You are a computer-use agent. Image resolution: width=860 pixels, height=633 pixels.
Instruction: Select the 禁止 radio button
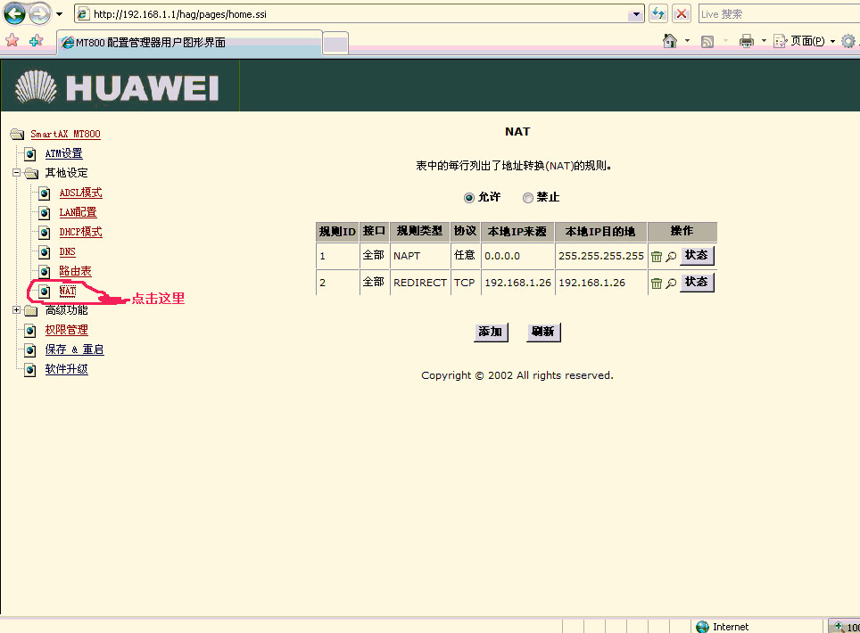pyautogui.click(x=528, y=198)
